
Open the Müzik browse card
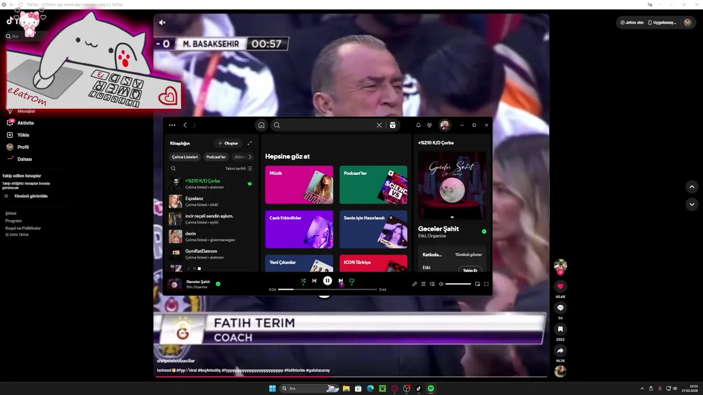click(299, 185)
